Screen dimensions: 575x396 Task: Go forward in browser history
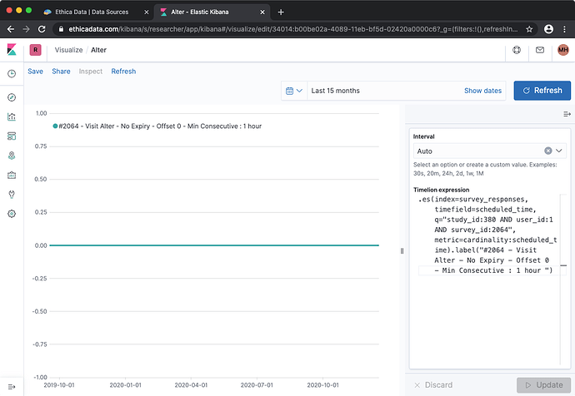pyautogui.click(x=26, y=29)
